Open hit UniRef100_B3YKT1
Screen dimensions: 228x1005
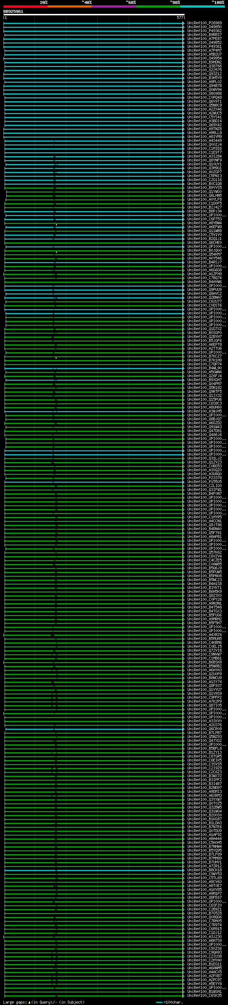tap(204, 588)
